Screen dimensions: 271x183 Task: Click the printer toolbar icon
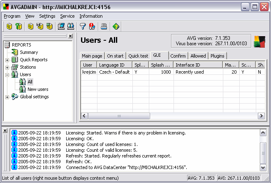(x=104, y=26)
